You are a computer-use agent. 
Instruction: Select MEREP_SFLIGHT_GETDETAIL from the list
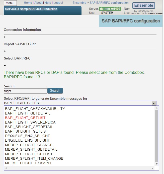click(31, 149)
